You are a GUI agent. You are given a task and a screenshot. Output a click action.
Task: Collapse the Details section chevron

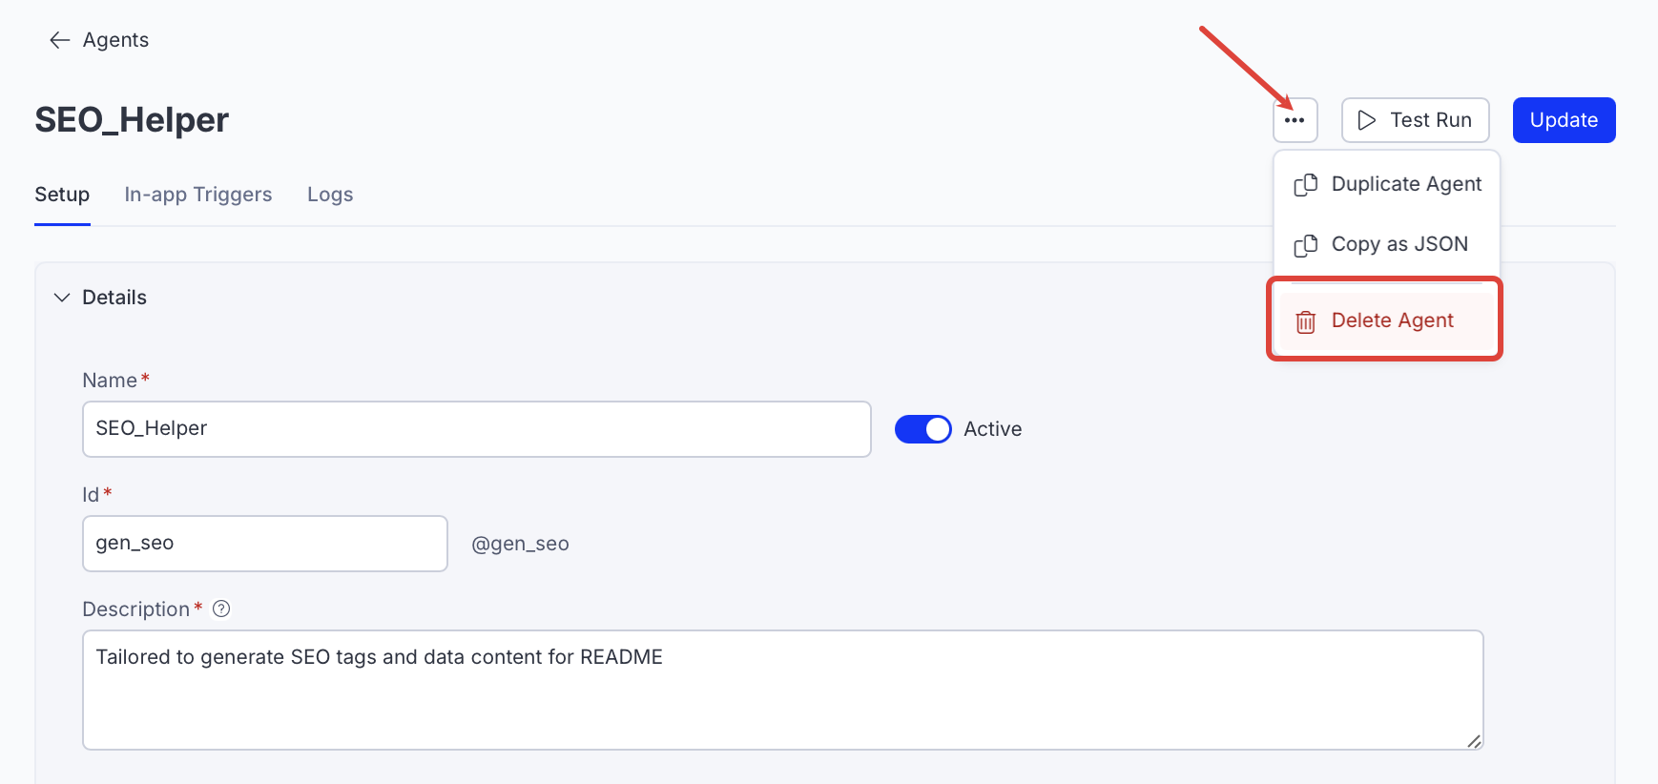point(62,298)
